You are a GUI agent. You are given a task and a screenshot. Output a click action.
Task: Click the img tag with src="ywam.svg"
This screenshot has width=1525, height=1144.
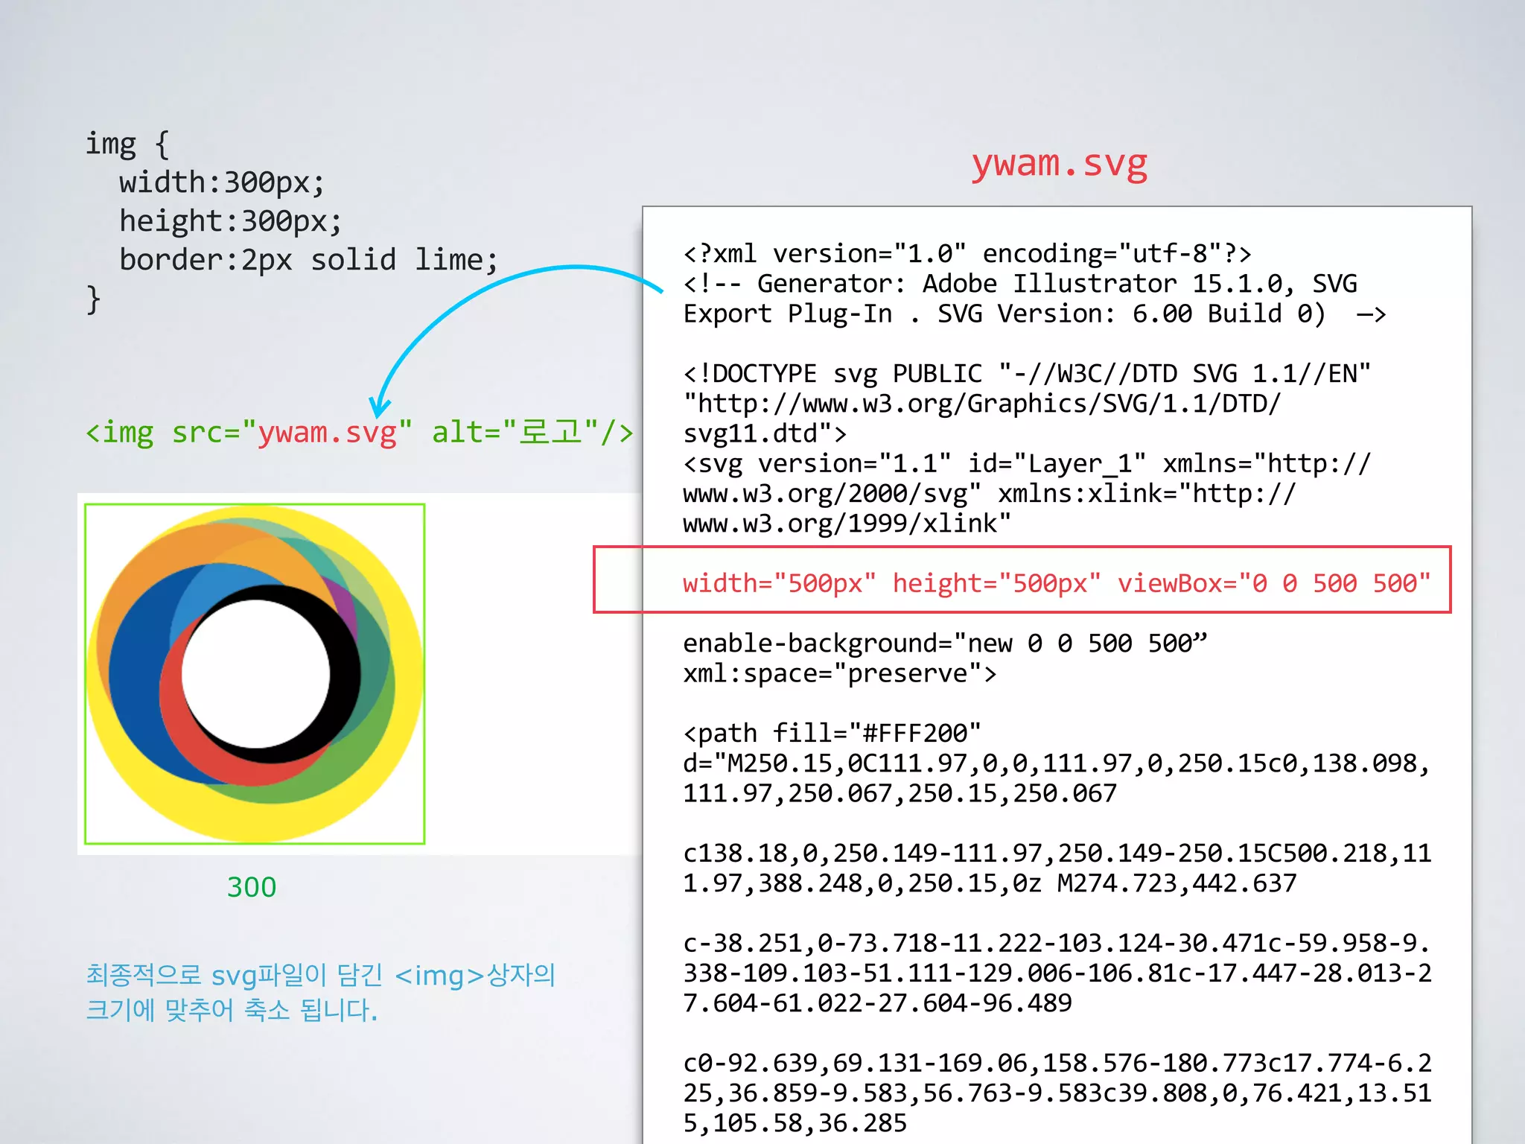click(360, 432)
